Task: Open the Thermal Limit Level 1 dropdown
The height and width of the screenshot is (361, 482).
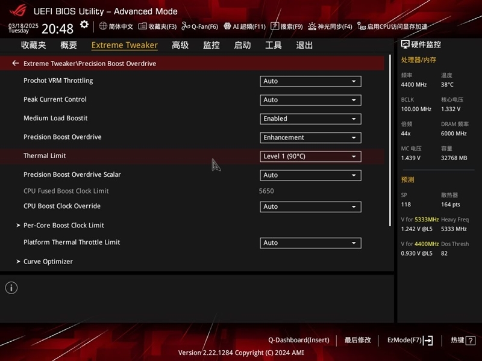Action: click(x=310, y=156)
